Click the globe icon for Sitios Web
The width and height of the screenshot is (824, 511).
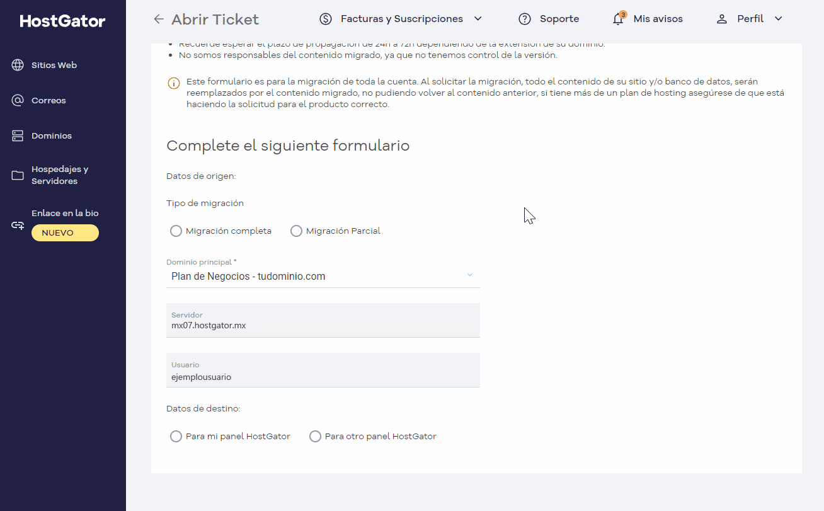coord(18,65)
